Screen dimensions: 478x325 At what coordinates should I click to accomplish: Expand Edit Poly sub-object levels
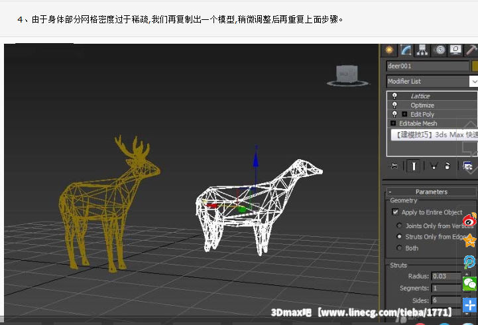click(x=404, y=114)
